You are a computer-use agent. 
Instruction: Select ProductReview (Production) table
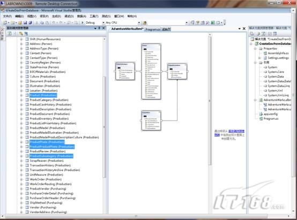click(x=48, y=151)
